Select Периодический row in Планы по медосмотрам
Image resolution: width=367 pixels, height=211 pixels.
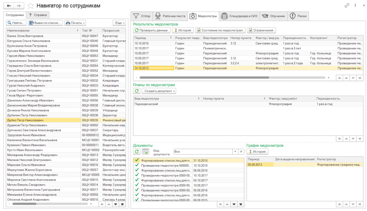[248, 104]
